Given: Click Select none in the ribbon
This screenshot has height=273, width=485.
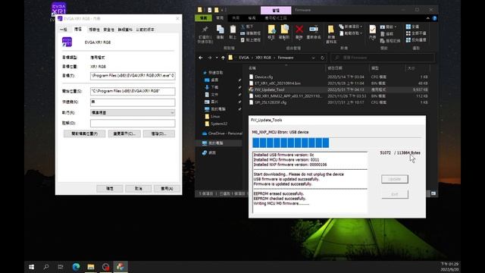Looking at the screenshot, I should coord(416,33).
